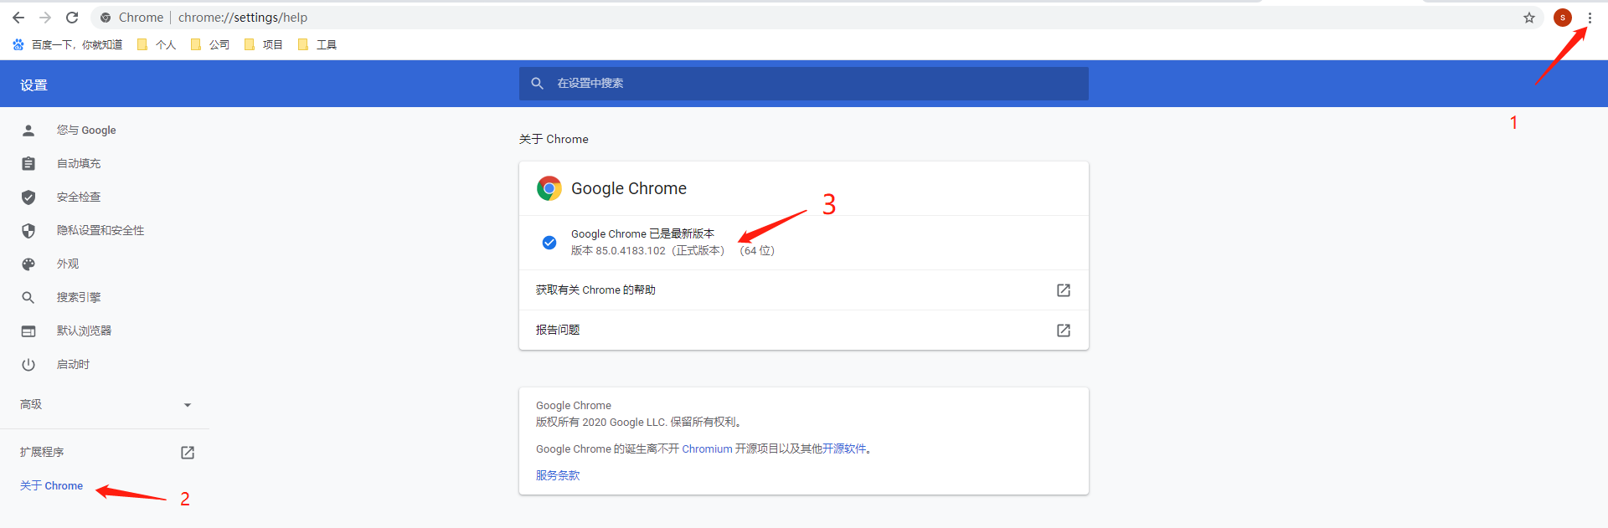Click the magnifier icon beside 搜索引擎
1608x528 pixels.
coord(28,297)
